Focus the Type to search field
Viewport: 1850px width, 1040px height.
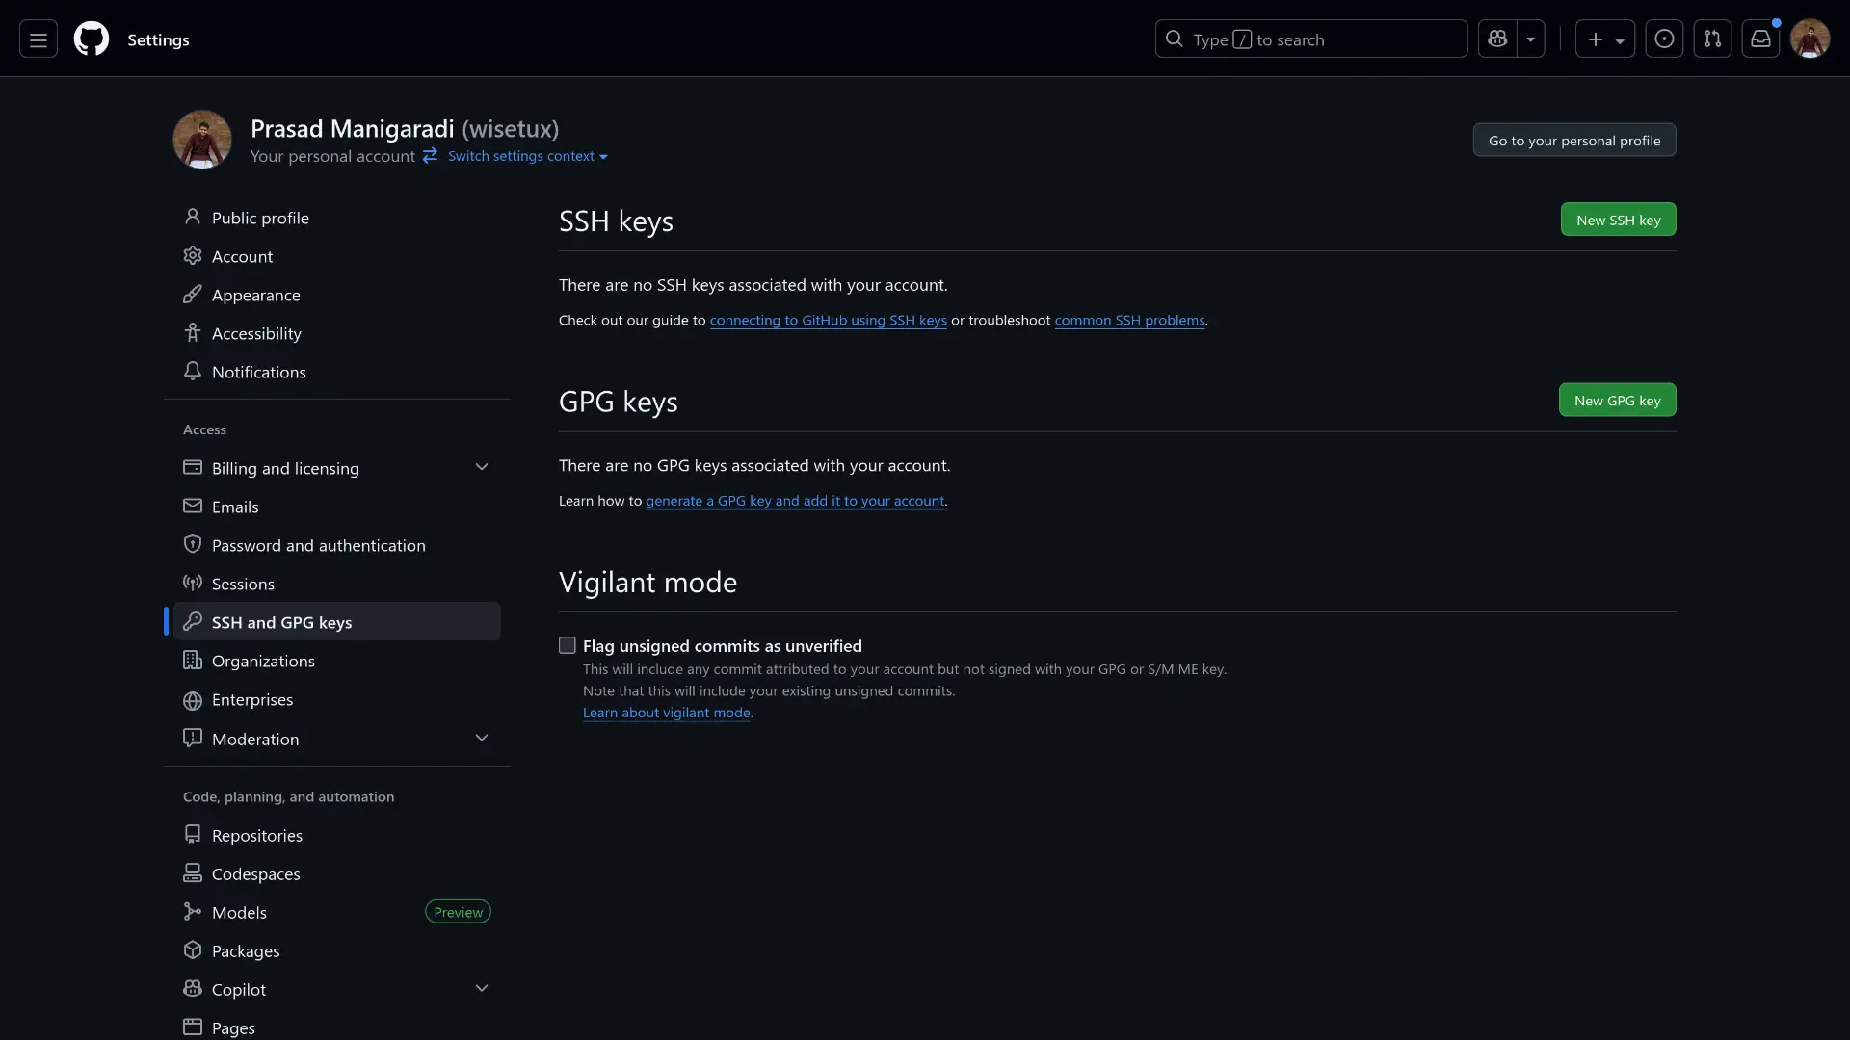click(1310, 39)
